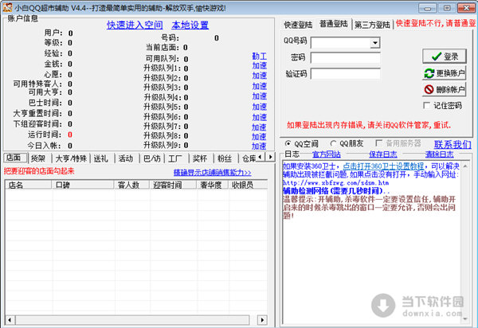The image size is (478, 328).
Task: Click the shop list right scroll arrow
Action: 262,320
